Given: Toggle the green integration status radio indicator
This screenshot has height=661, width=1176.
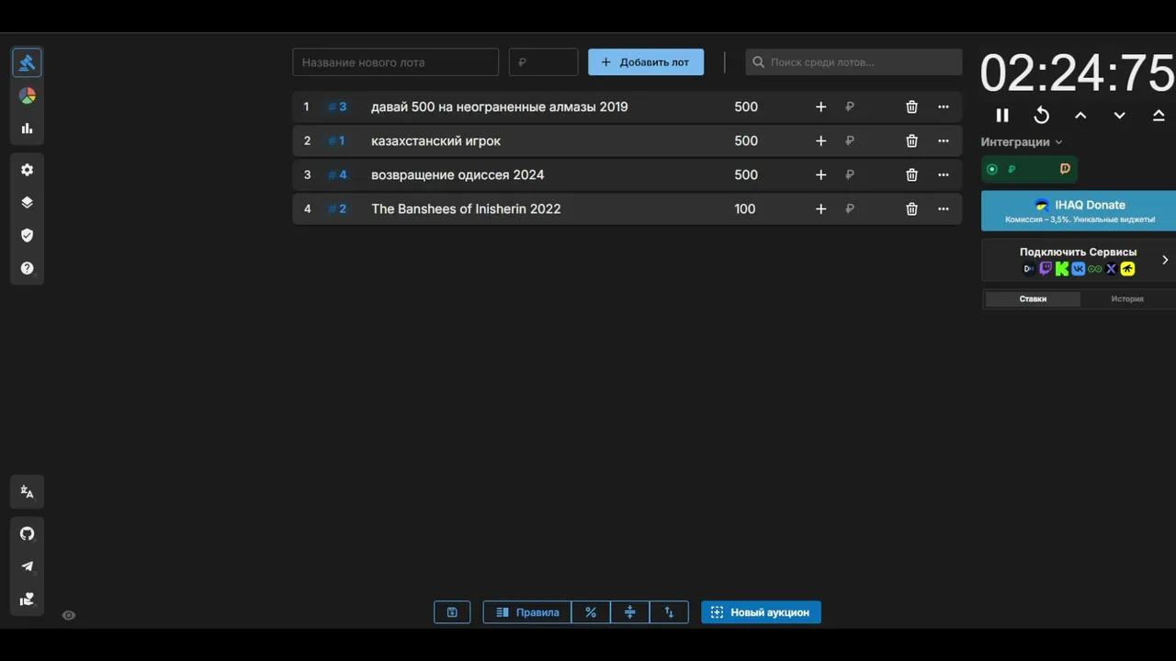Looking at the screenshot, I should point(991,169).
